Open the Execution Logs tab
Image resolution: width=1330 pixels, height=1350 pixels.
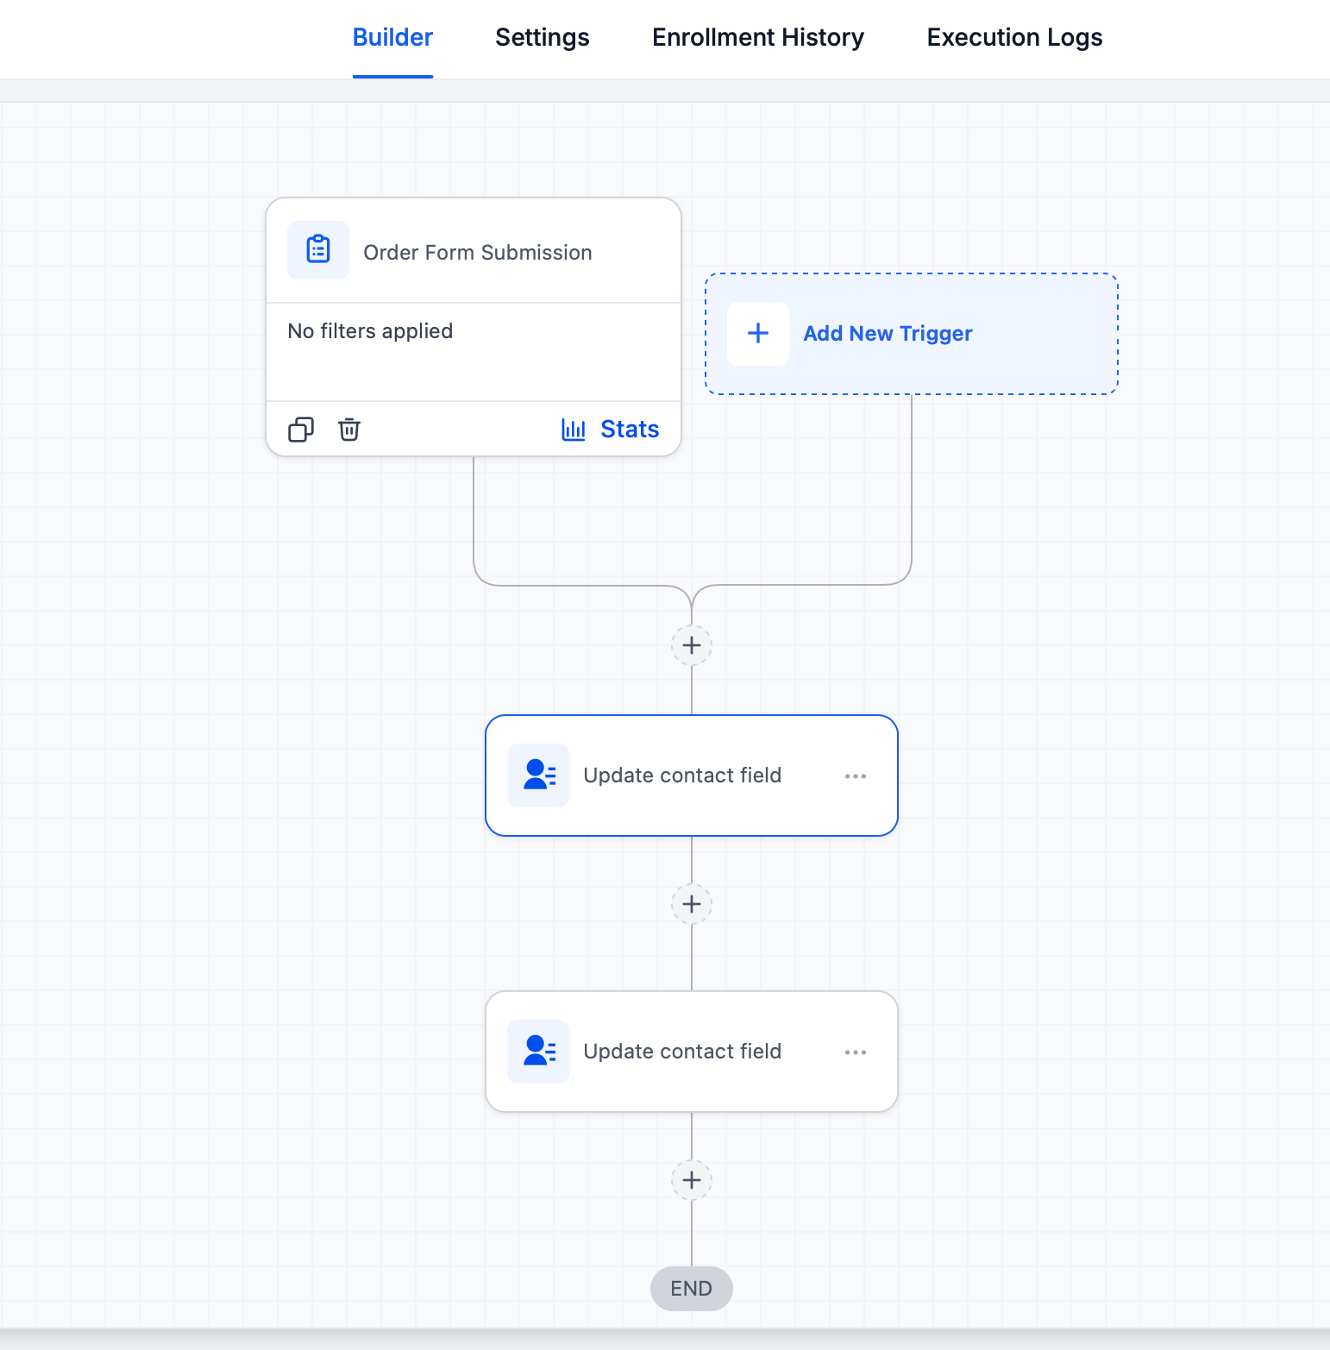pyautogui.click(x=1014, y=38)
